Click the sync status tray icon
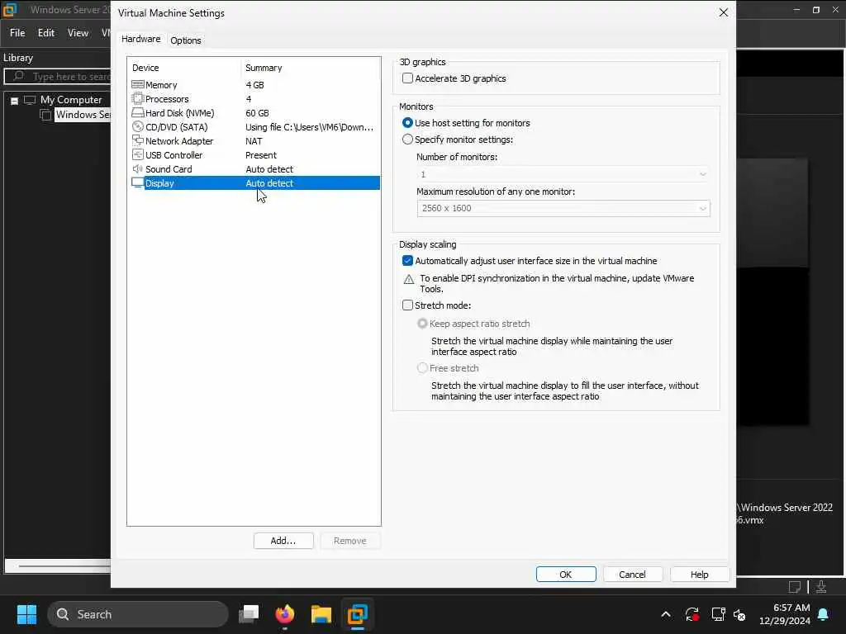846x634 pixels. click(692, 614)
